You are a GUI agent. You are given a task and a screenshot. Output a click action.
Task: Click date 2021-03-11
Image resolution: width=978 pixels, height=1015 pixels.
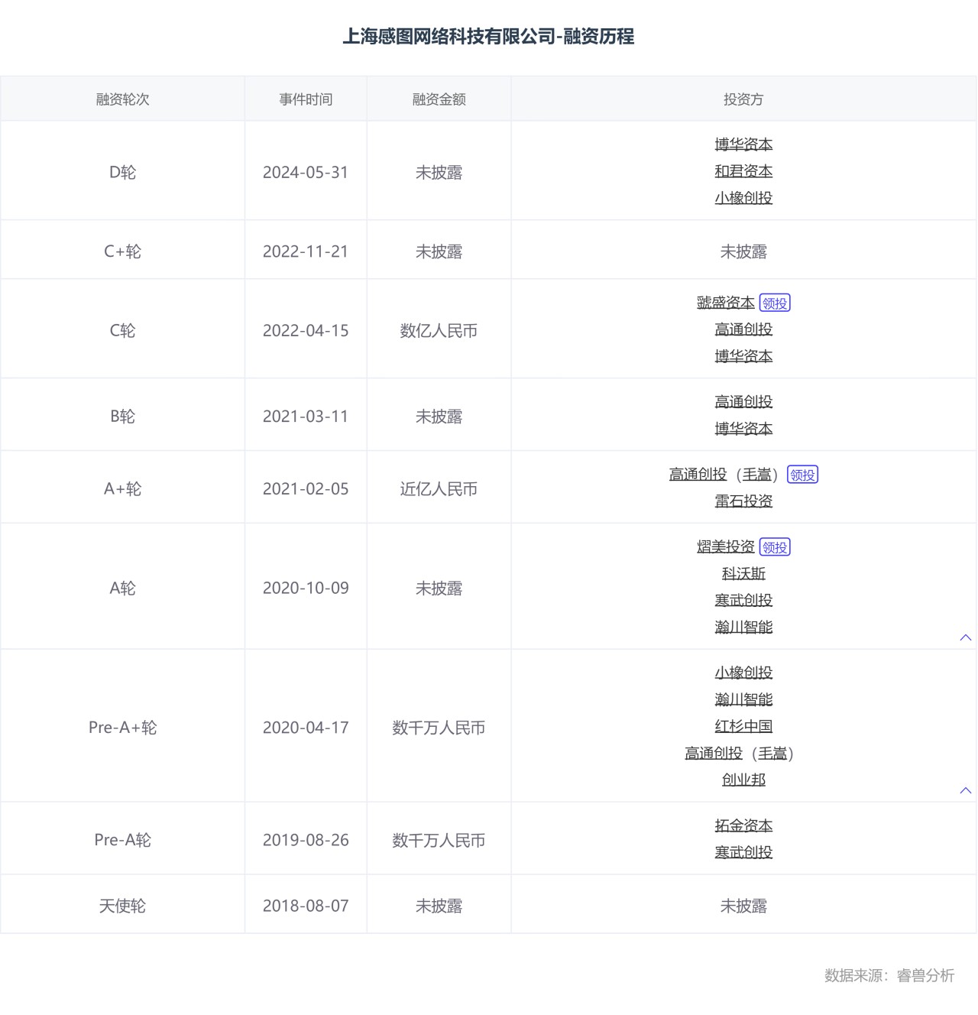[306, 417]
